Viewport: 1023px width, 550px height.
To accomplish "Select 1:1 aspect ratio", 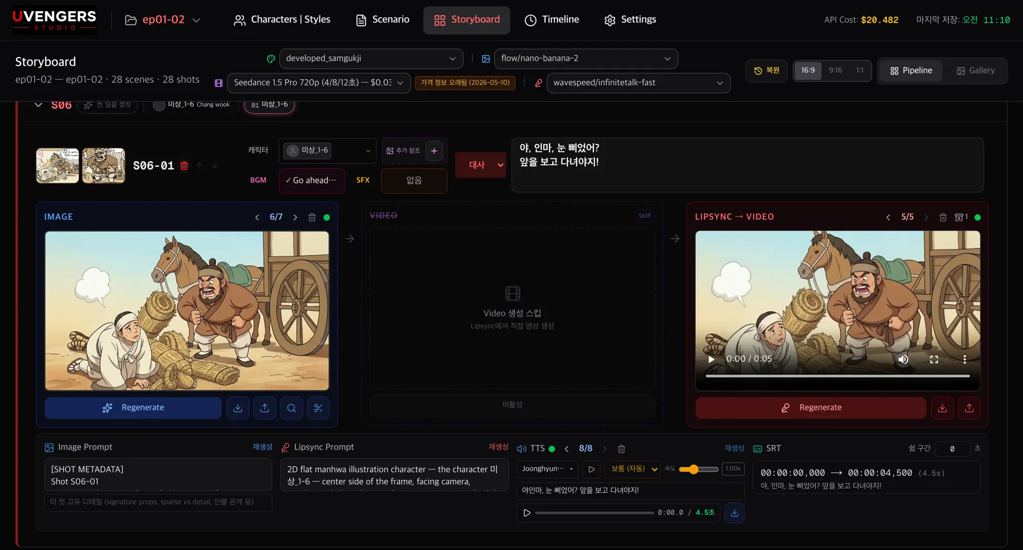I will click(860, 71).
